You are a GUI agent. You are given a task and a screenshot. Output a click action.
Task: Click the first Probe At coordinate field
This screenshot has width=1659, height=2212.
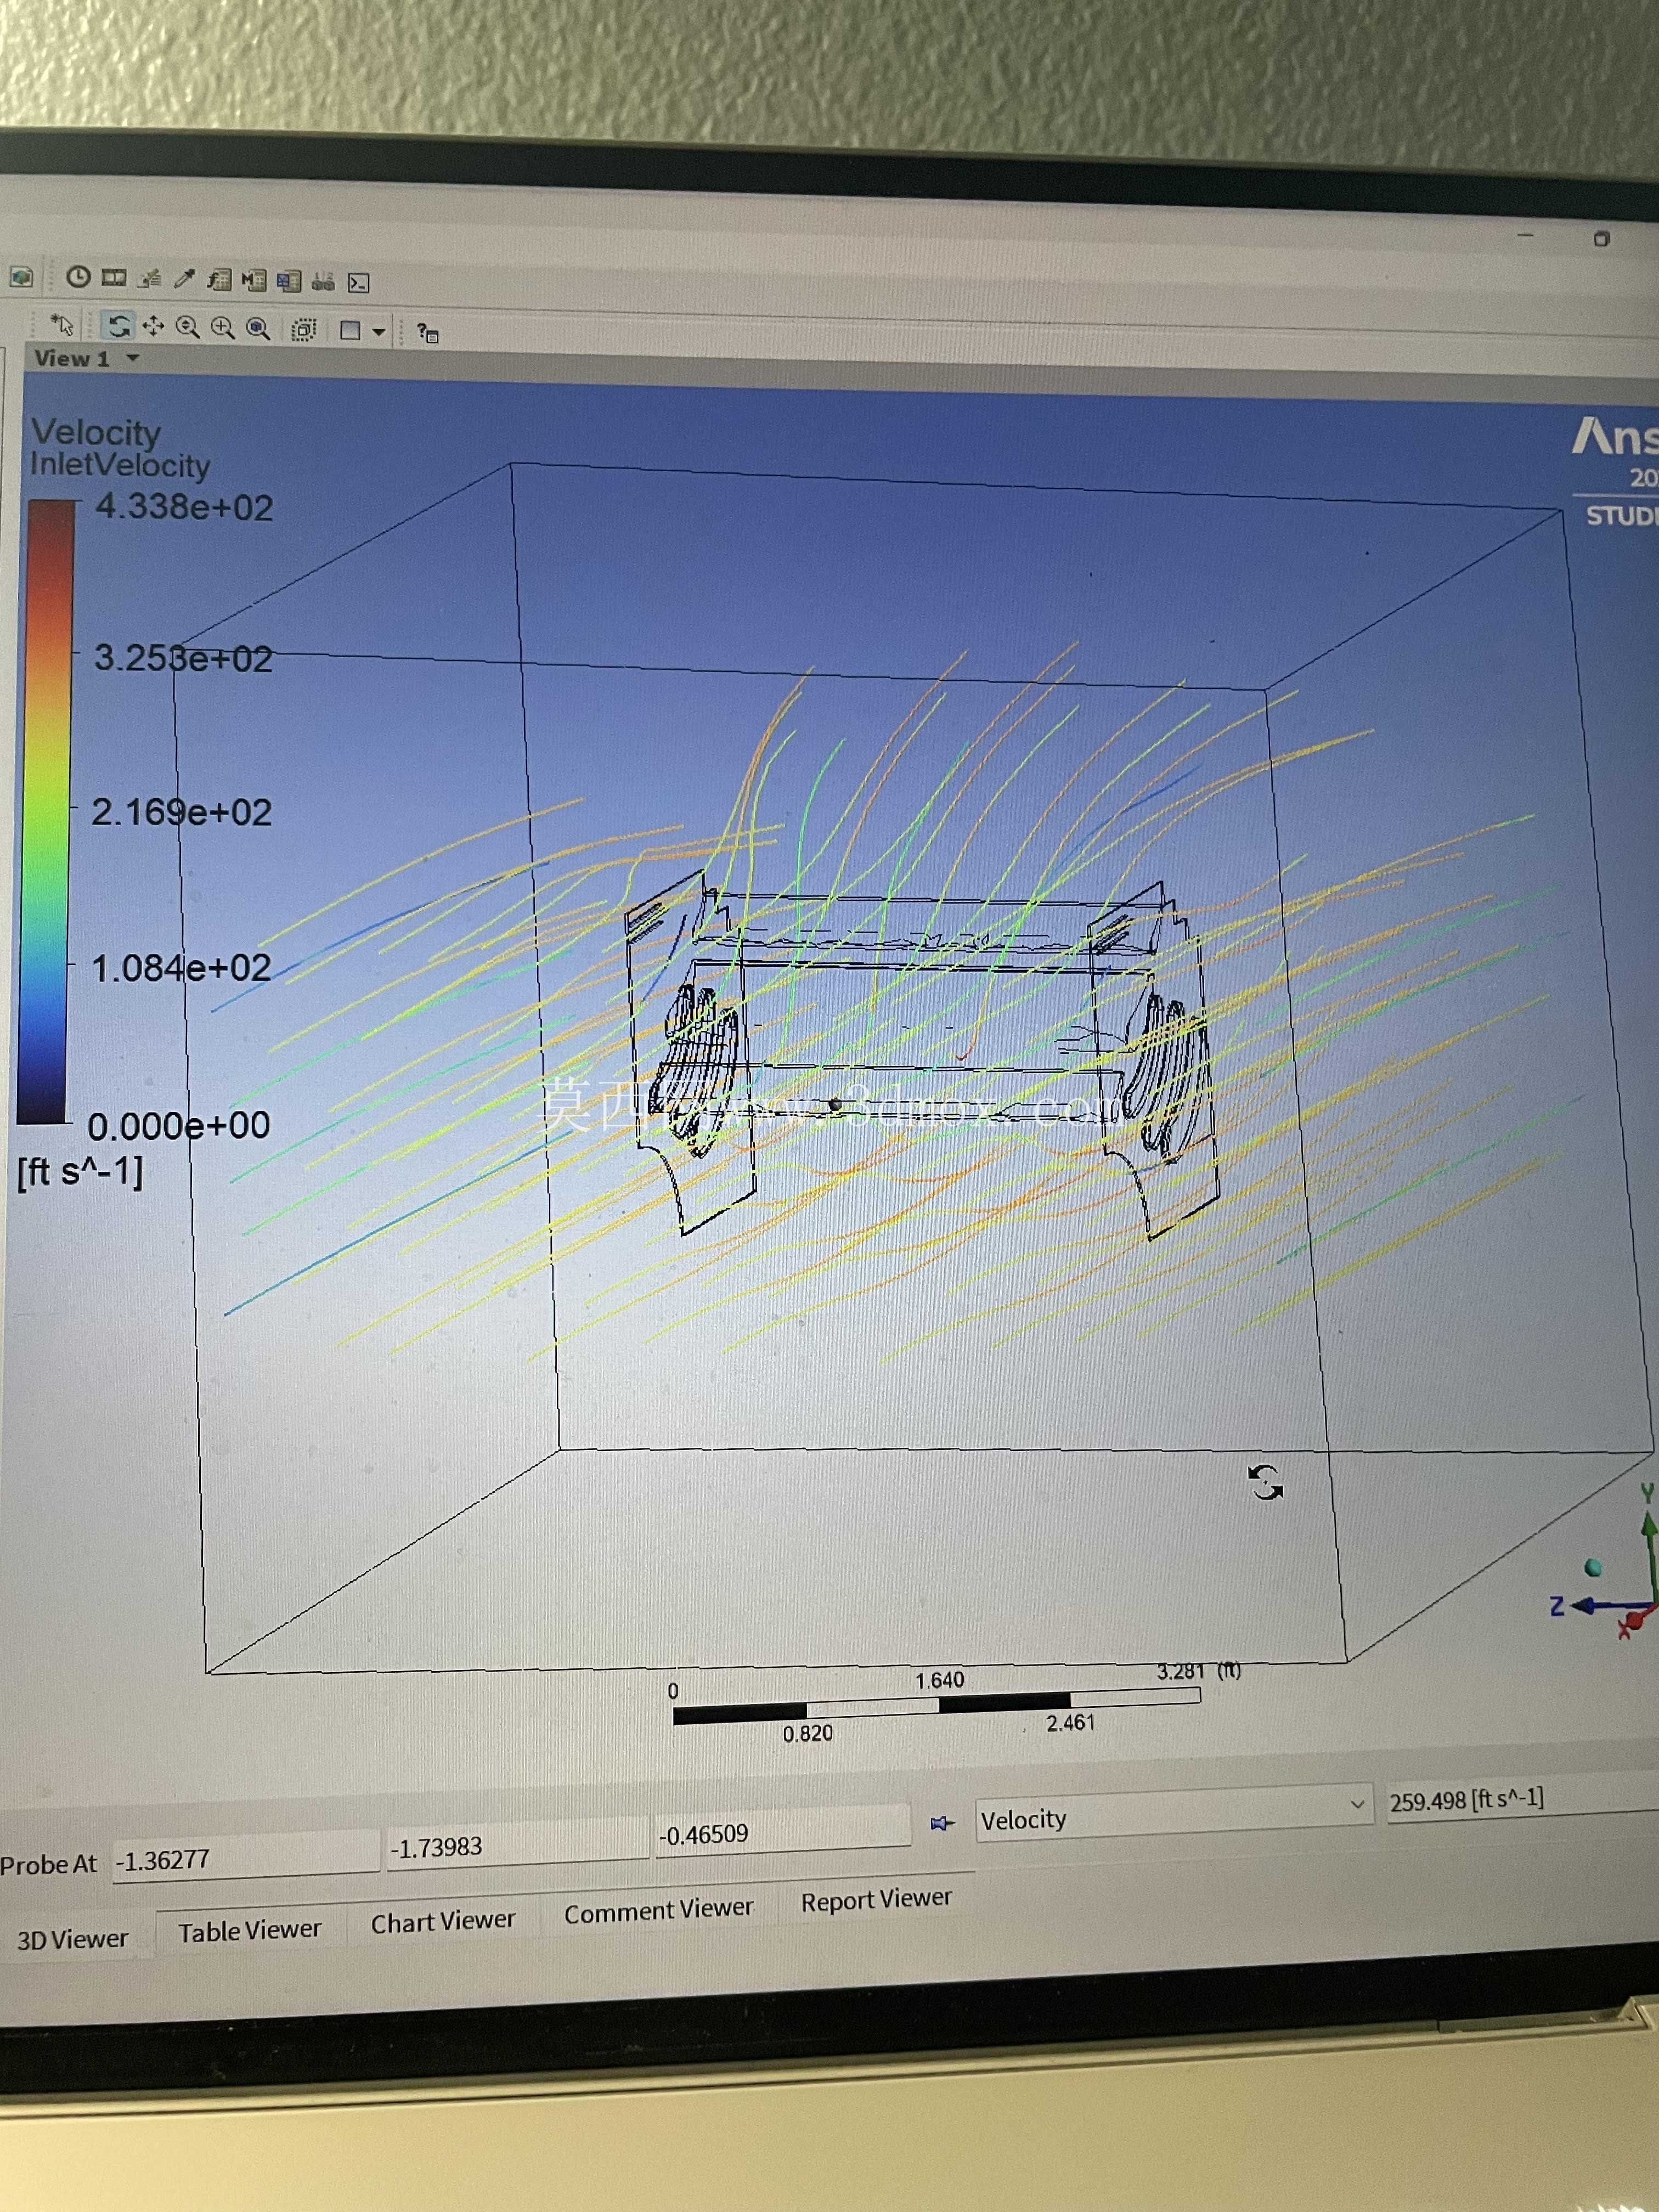click(x=246, y=1859)
